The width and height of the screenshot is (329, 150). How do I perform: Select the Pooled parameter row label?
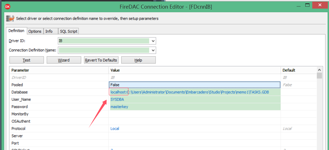tap(17, 85)
